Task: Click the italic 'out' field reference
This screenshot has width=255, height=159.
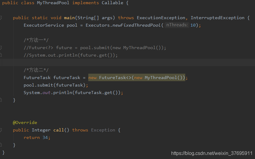Action: 46,93
